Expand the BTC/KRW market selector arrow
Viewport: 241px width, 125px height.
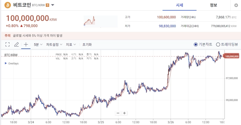tap(53, 5)
